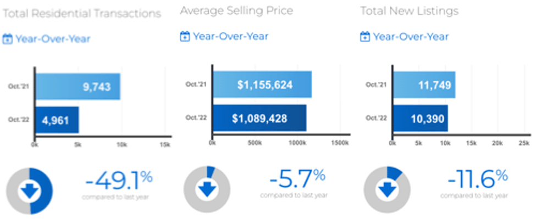Click down arrow in the -5.7% donut

click(207, 189)
